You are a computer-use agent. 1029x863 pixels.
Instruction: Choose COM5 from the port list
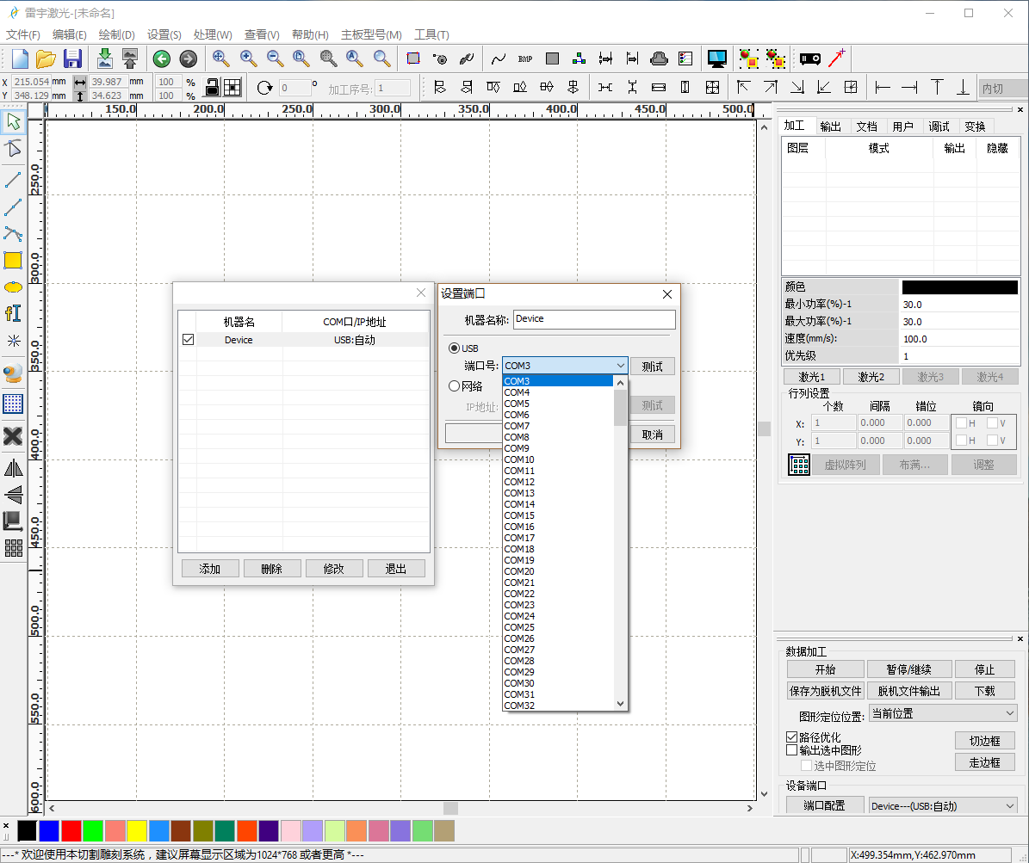point(558,404)
